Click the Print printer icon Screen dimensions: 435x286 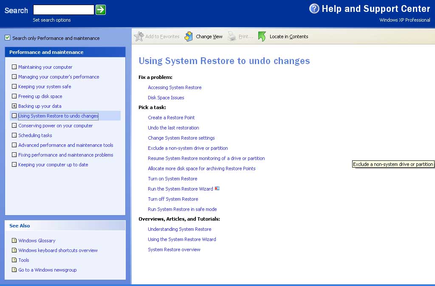coord(232,36)
